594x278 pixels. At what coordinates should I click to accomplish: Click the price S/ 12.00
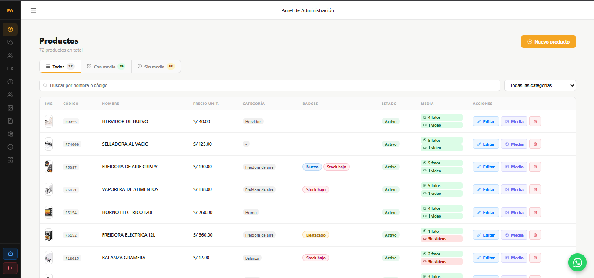[x=201, y=258]
